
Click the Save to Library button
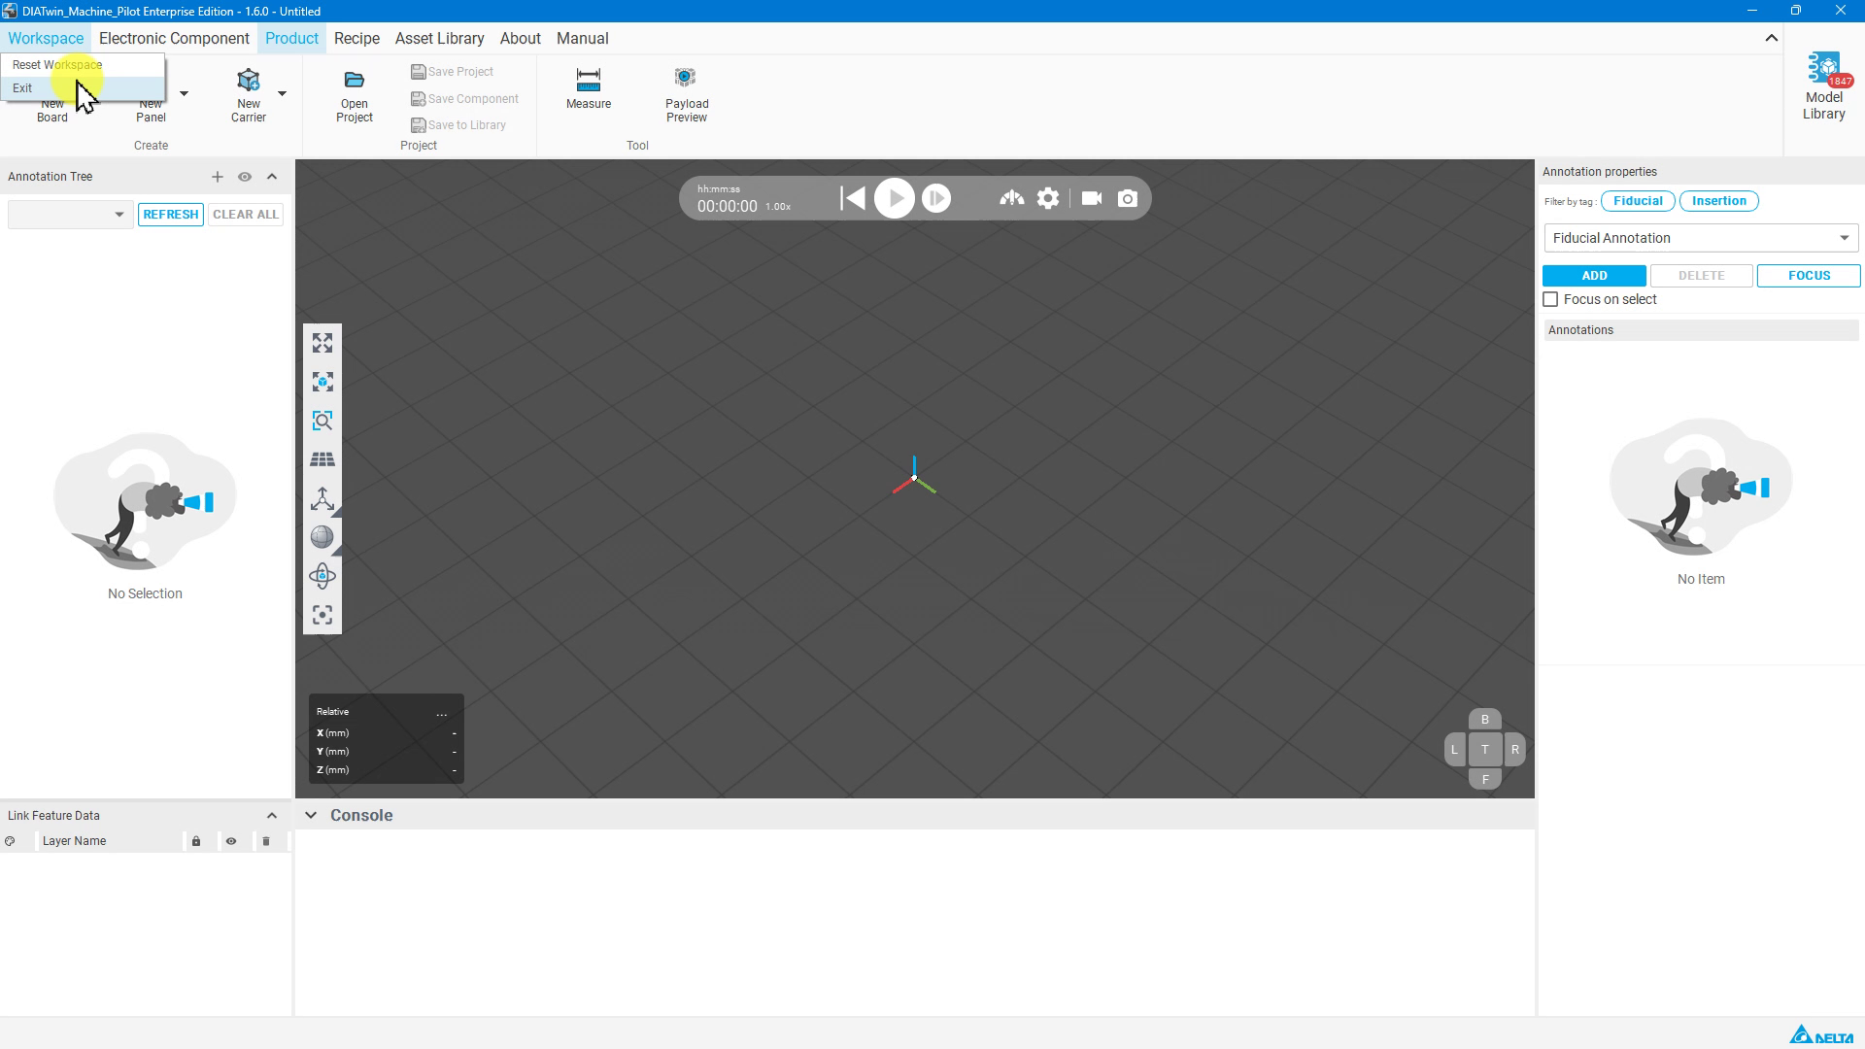pyautogui.click(x=458, y=125)
